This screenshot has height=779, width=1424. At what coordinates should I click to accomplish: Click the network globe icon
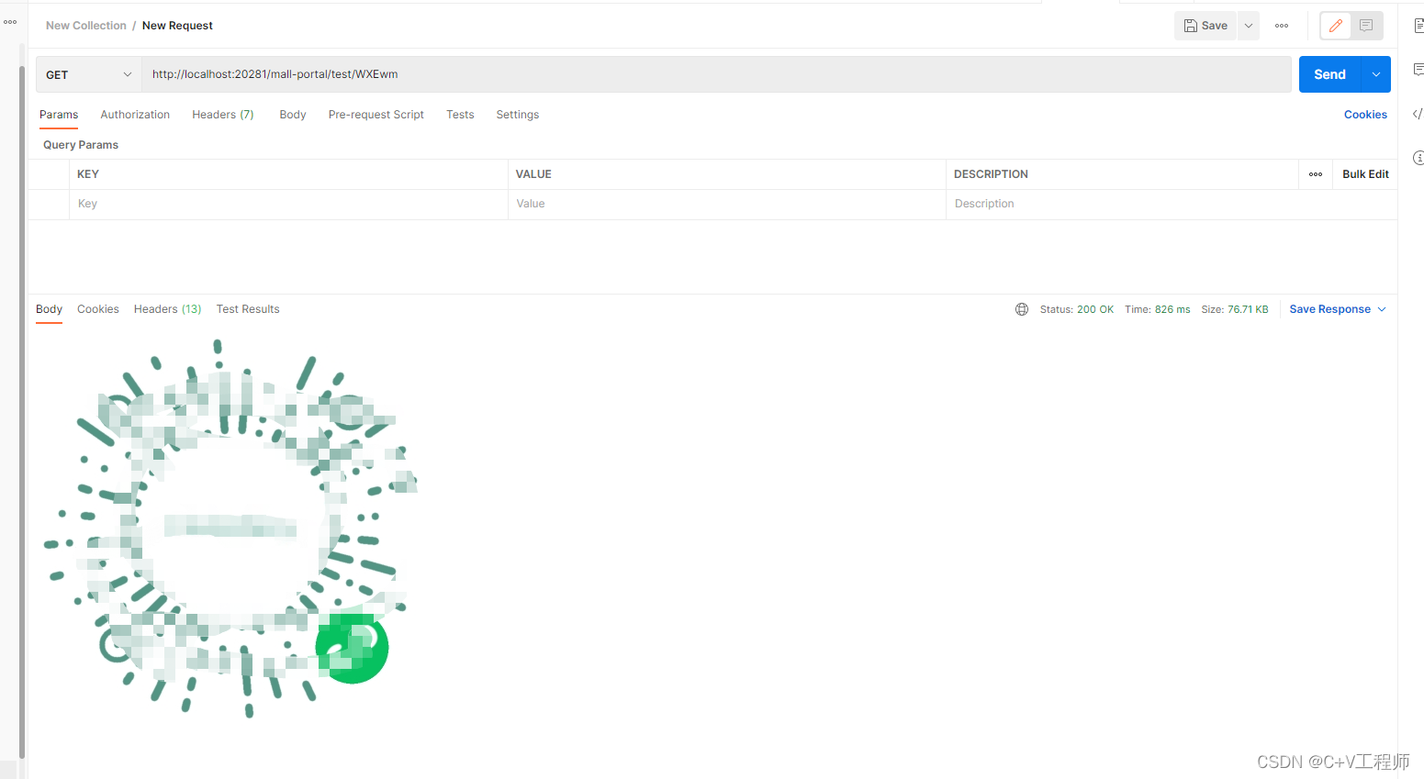pos(1022,309)
